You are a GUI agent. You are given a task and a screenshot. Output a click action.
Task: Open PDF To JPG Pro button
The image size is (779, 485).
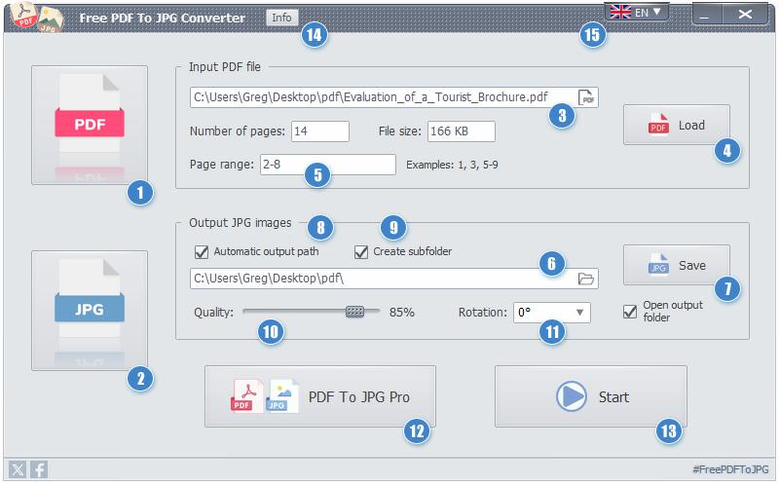(320, 396)
